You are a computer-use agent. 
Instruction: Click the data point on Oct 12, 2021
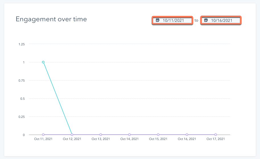[x=72, y=135]
